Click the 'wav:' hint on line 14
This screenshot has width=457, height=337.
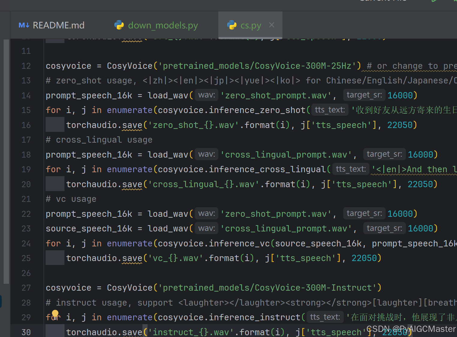coord(207,95)
